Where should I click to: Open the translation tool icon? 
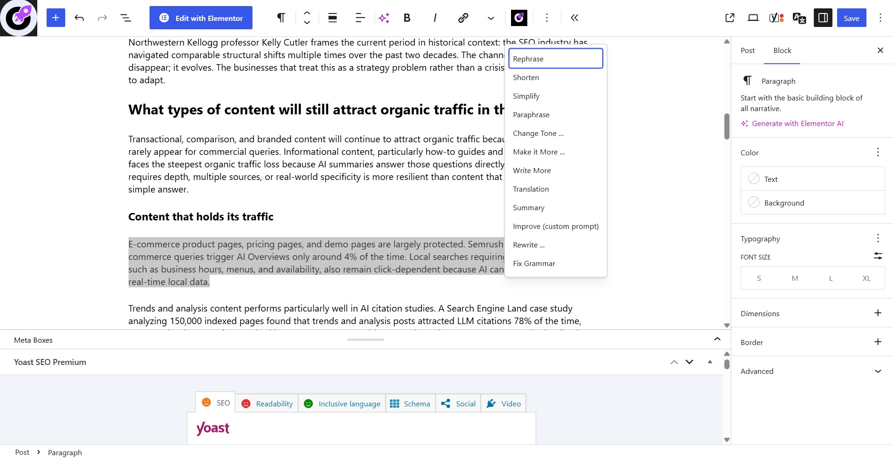[x=800, y=18]
